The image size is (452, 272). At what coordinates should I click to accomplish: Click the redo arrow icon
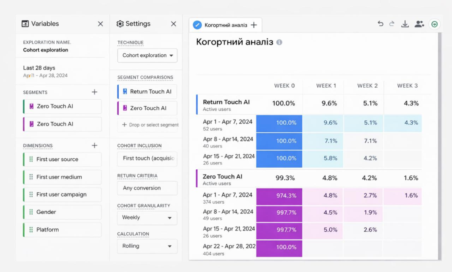(392, 24)
